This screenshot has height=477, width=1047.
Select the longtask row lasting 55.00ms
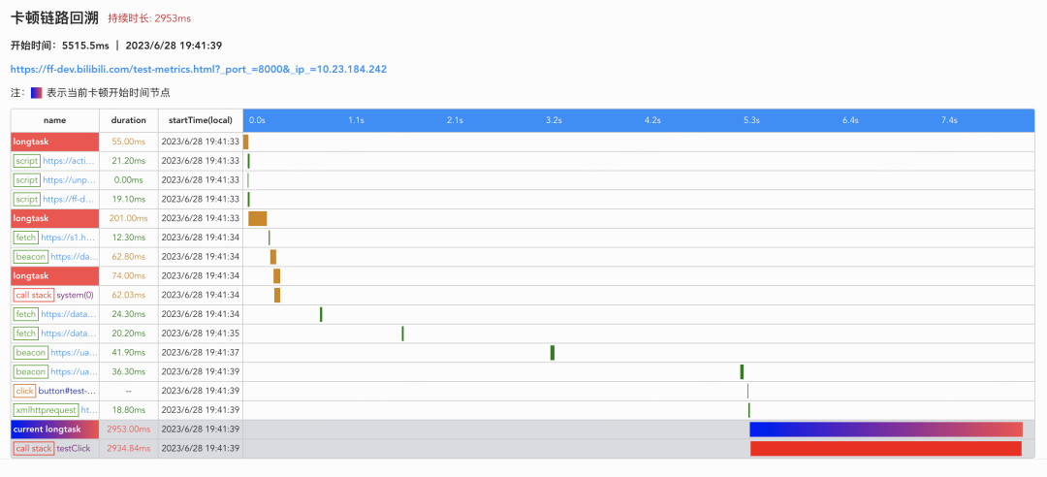[x=523, y=142]
